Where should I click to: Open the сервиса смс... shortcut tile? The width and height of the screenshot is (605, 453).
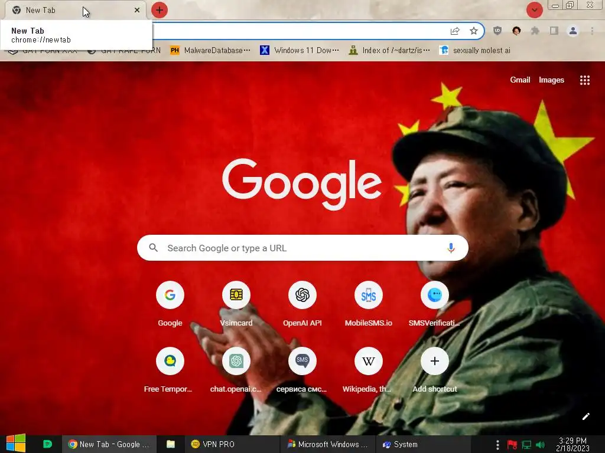coord(302,370)
